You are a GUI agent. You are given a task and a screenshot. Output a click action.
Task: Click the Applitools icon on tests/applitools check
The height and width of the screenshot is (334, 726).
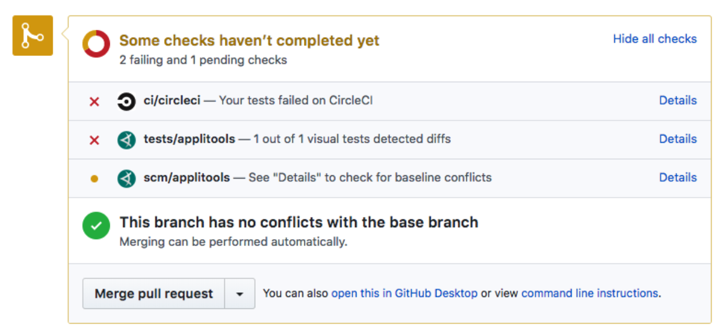coord(126,139)
